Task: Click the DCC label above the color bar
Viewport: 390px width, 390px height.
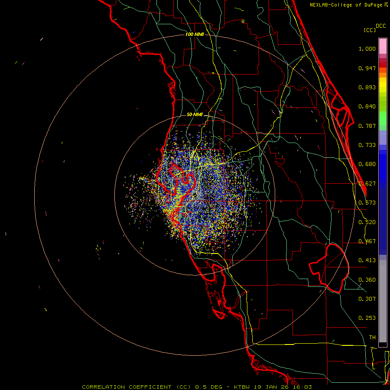Action: pyautogui.click(x=381, y=26)
